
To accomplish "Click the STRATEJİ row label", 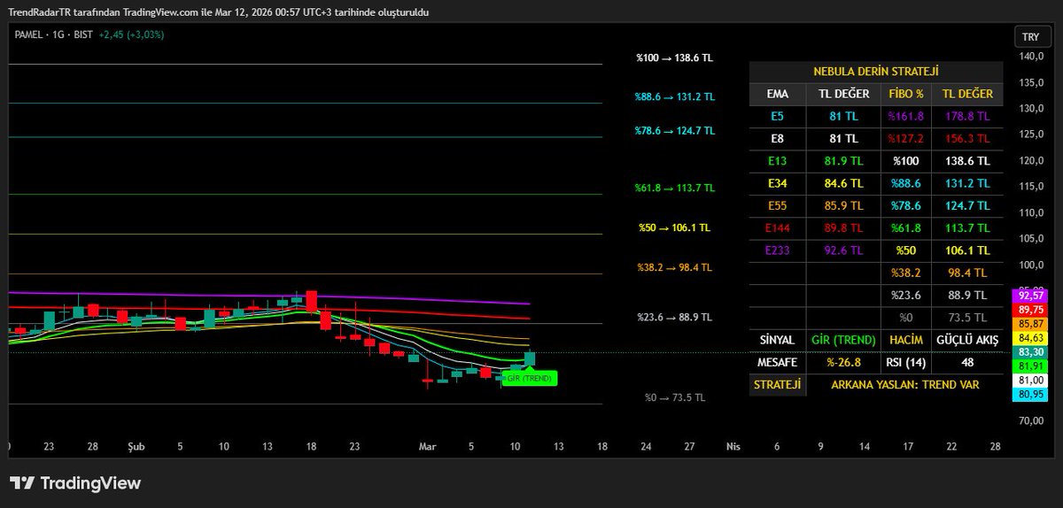I will tap(778, 385).
